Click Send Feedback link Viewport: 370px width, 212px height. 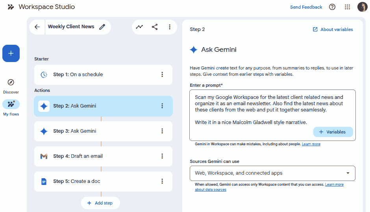(x=306, y=7)
